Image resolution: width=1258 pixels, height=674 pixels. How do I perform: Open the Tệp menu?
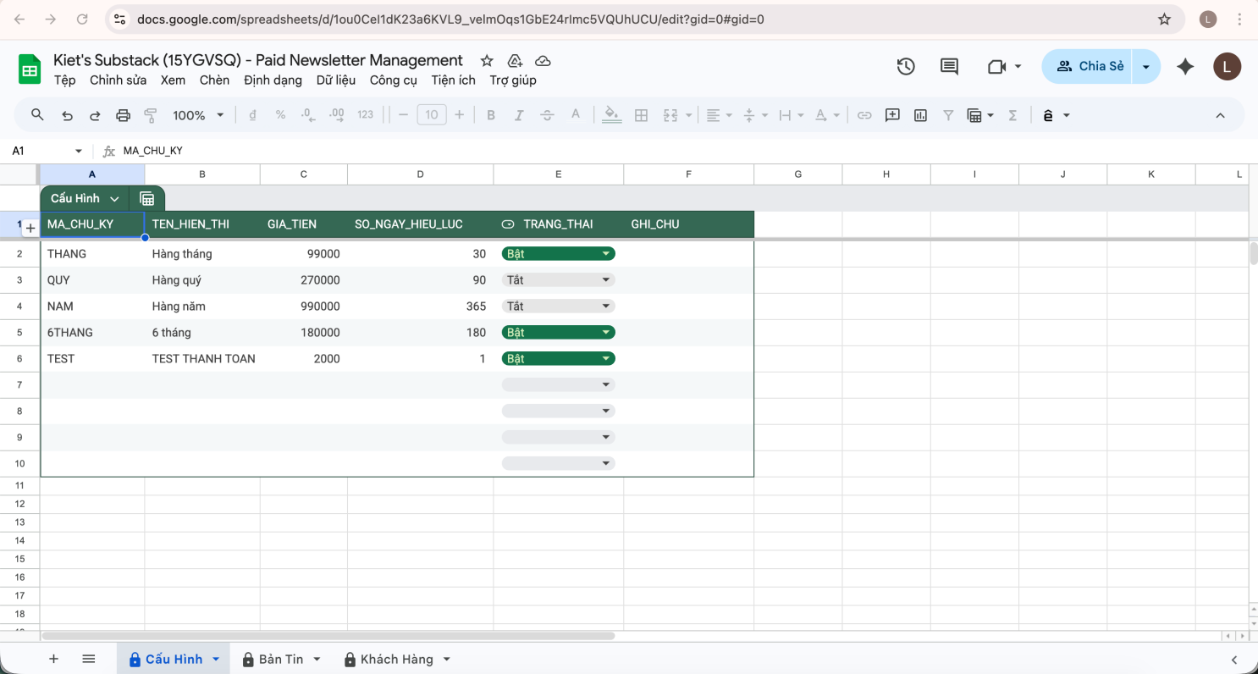[x=64, y=80]
